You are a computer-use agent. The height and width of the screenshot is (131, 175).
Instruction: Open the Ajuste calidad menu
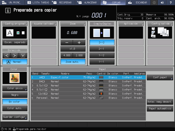[44, 24]
